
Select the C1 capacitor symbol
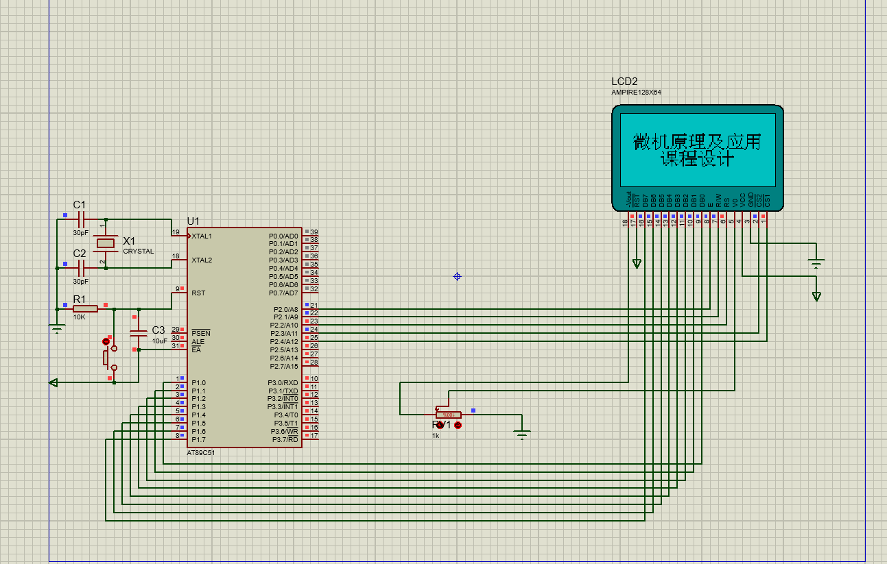(80, 220)
